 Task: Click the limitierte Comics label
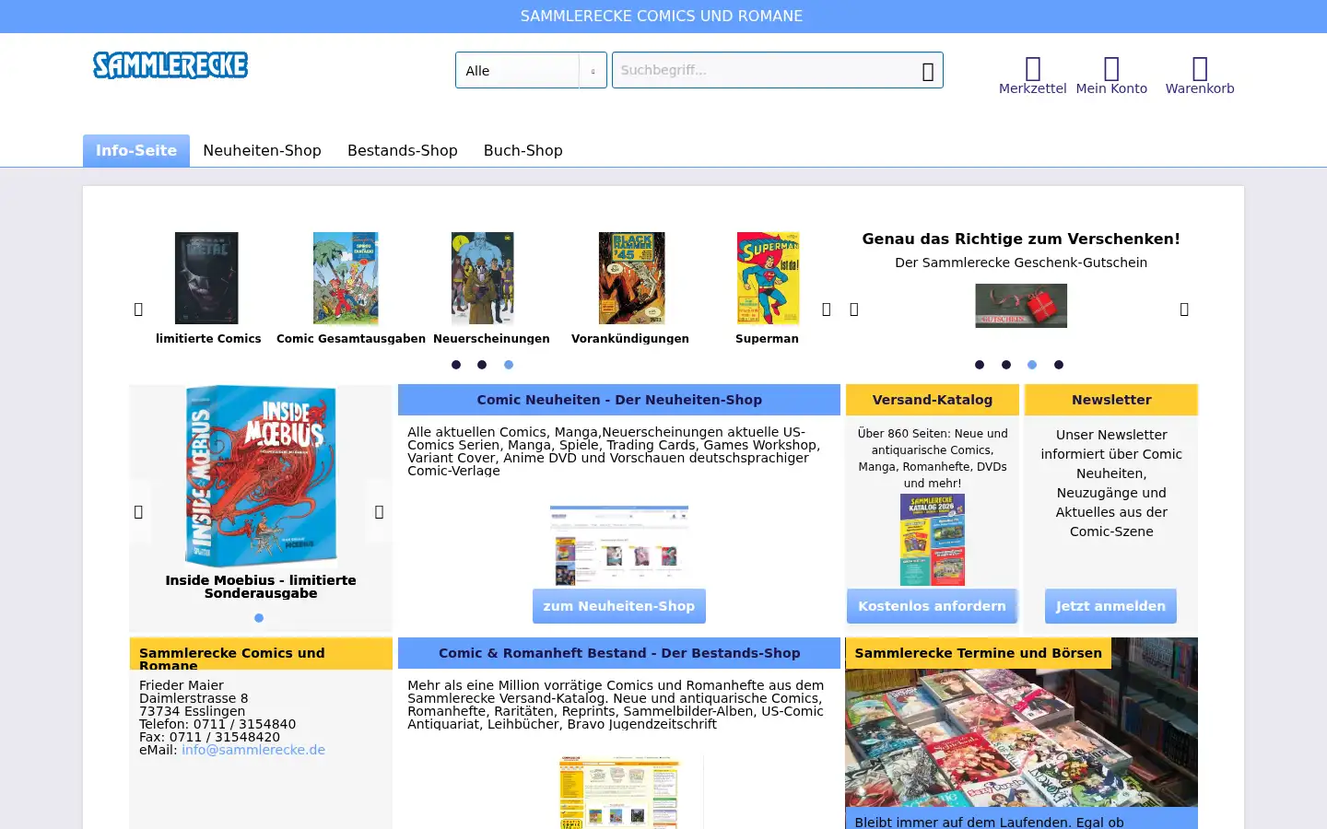pyautogui.click(x=208, y=339)
